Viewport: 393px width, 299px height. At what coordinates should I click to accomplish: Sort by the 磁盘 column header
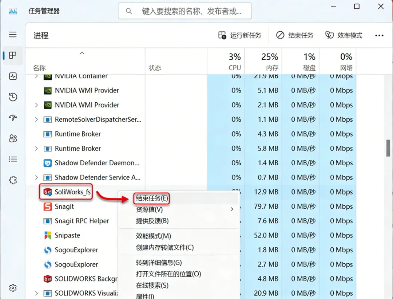[x=301, y=61]
